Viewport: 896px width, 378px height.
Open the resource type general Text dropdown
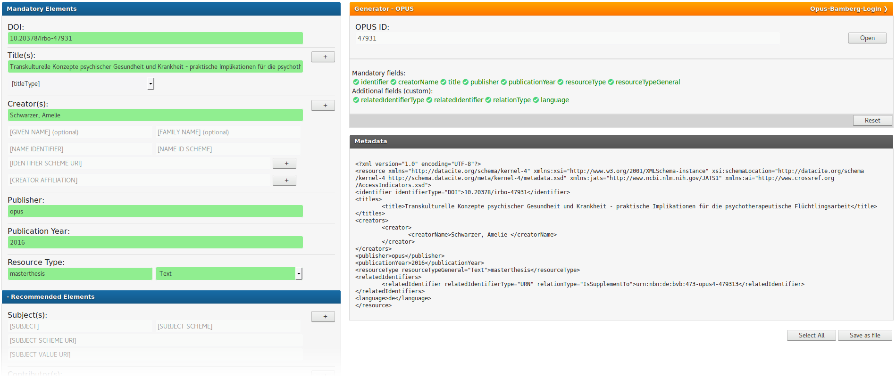229,274
